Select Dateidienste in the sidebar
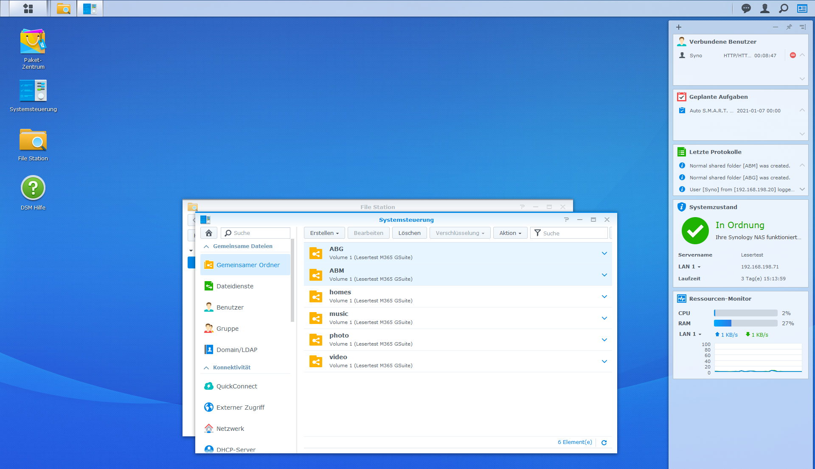 pos(235,286)
